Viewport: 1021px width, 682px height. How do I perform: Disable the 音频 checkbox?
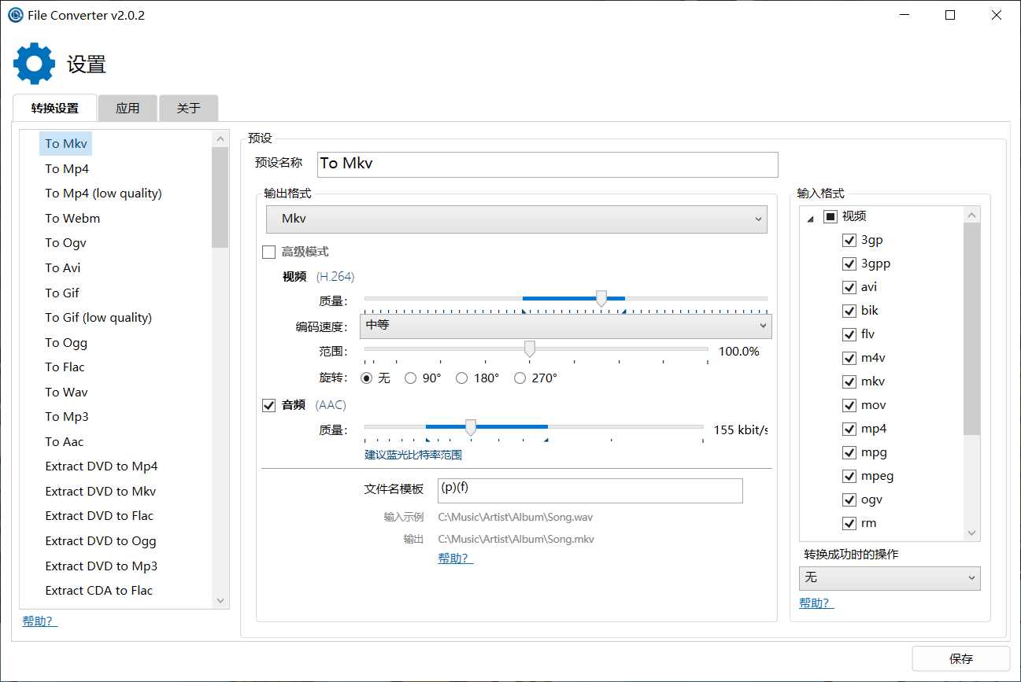269,405
